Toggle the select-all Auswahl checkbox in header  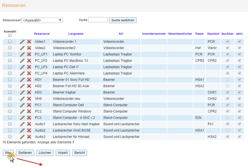10,35
